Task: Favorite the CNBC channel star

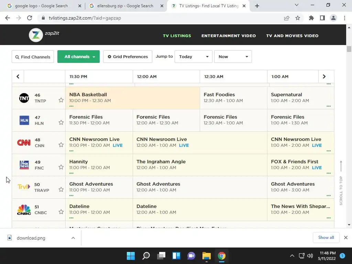Action: [61, 212]
